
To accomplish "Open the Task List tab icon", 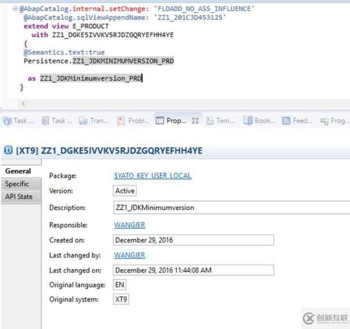I will click(x=46, y=121).
